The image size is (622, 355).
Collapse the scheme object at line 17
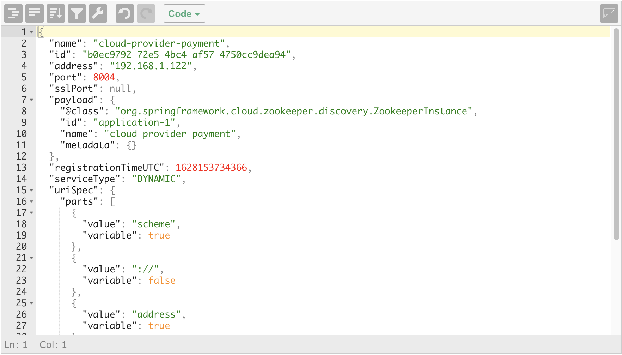coord(31,213)
